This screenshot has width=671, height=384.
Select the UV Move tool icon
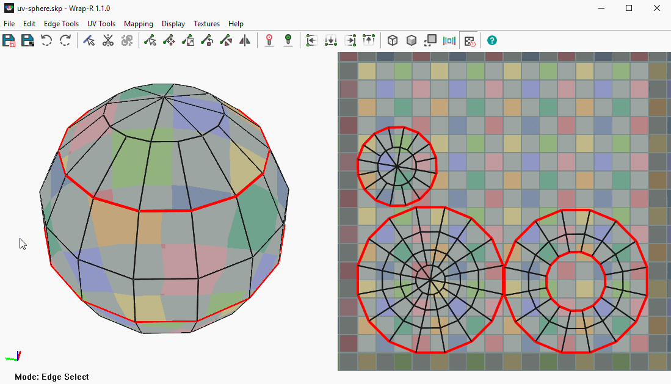pos(169,41)
